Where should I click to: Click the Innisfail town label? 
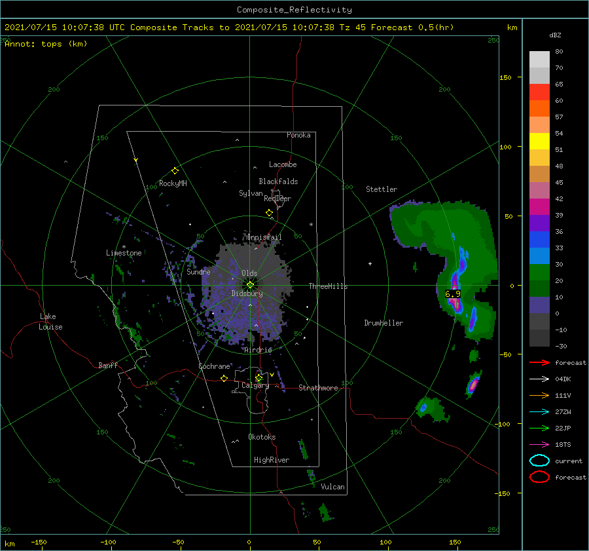coord(264,237)
